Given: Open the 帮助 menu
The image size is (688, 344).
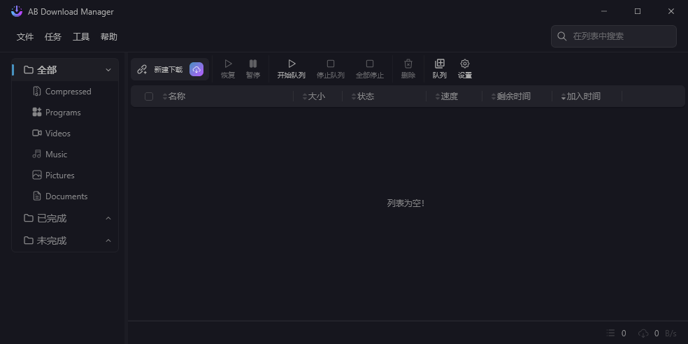Looking at the screenshot, I should (x=109, y=37).
